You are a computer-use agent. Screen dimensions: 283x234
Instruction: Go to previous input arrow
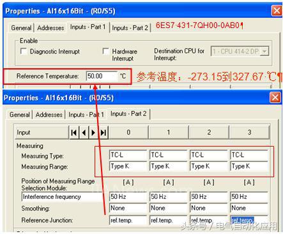(84, 133)
